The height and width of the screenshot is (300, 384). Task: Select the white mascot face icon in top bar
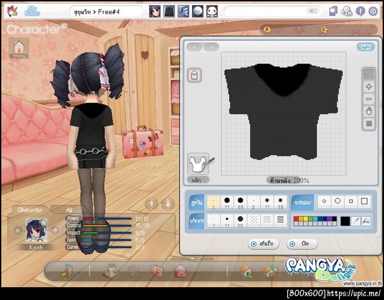(x=212, y=12)
